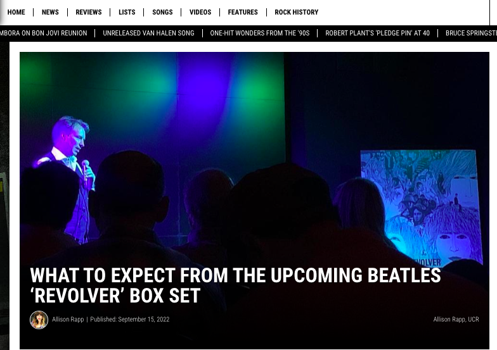Viewport: 497px width, 350px height.
Task: Go to Reviews page
Action: tap(89, 12)
